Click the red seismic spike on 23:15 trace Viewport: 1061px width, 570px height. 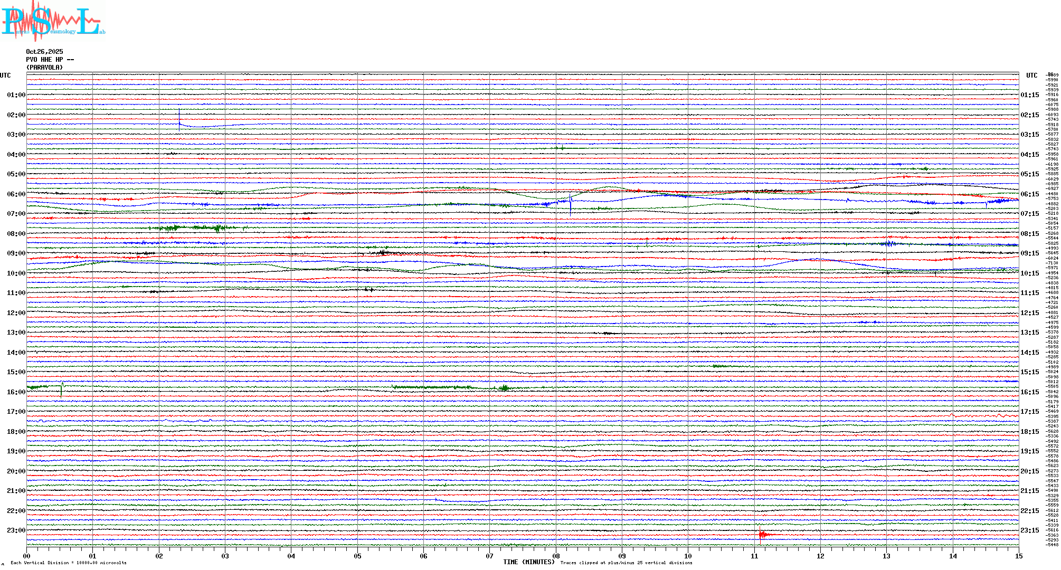[x=761, y=535]
